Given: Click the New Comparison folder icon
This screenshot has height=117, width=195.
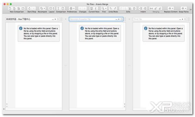Looking at the screenshot, I should tap(23, 8).
